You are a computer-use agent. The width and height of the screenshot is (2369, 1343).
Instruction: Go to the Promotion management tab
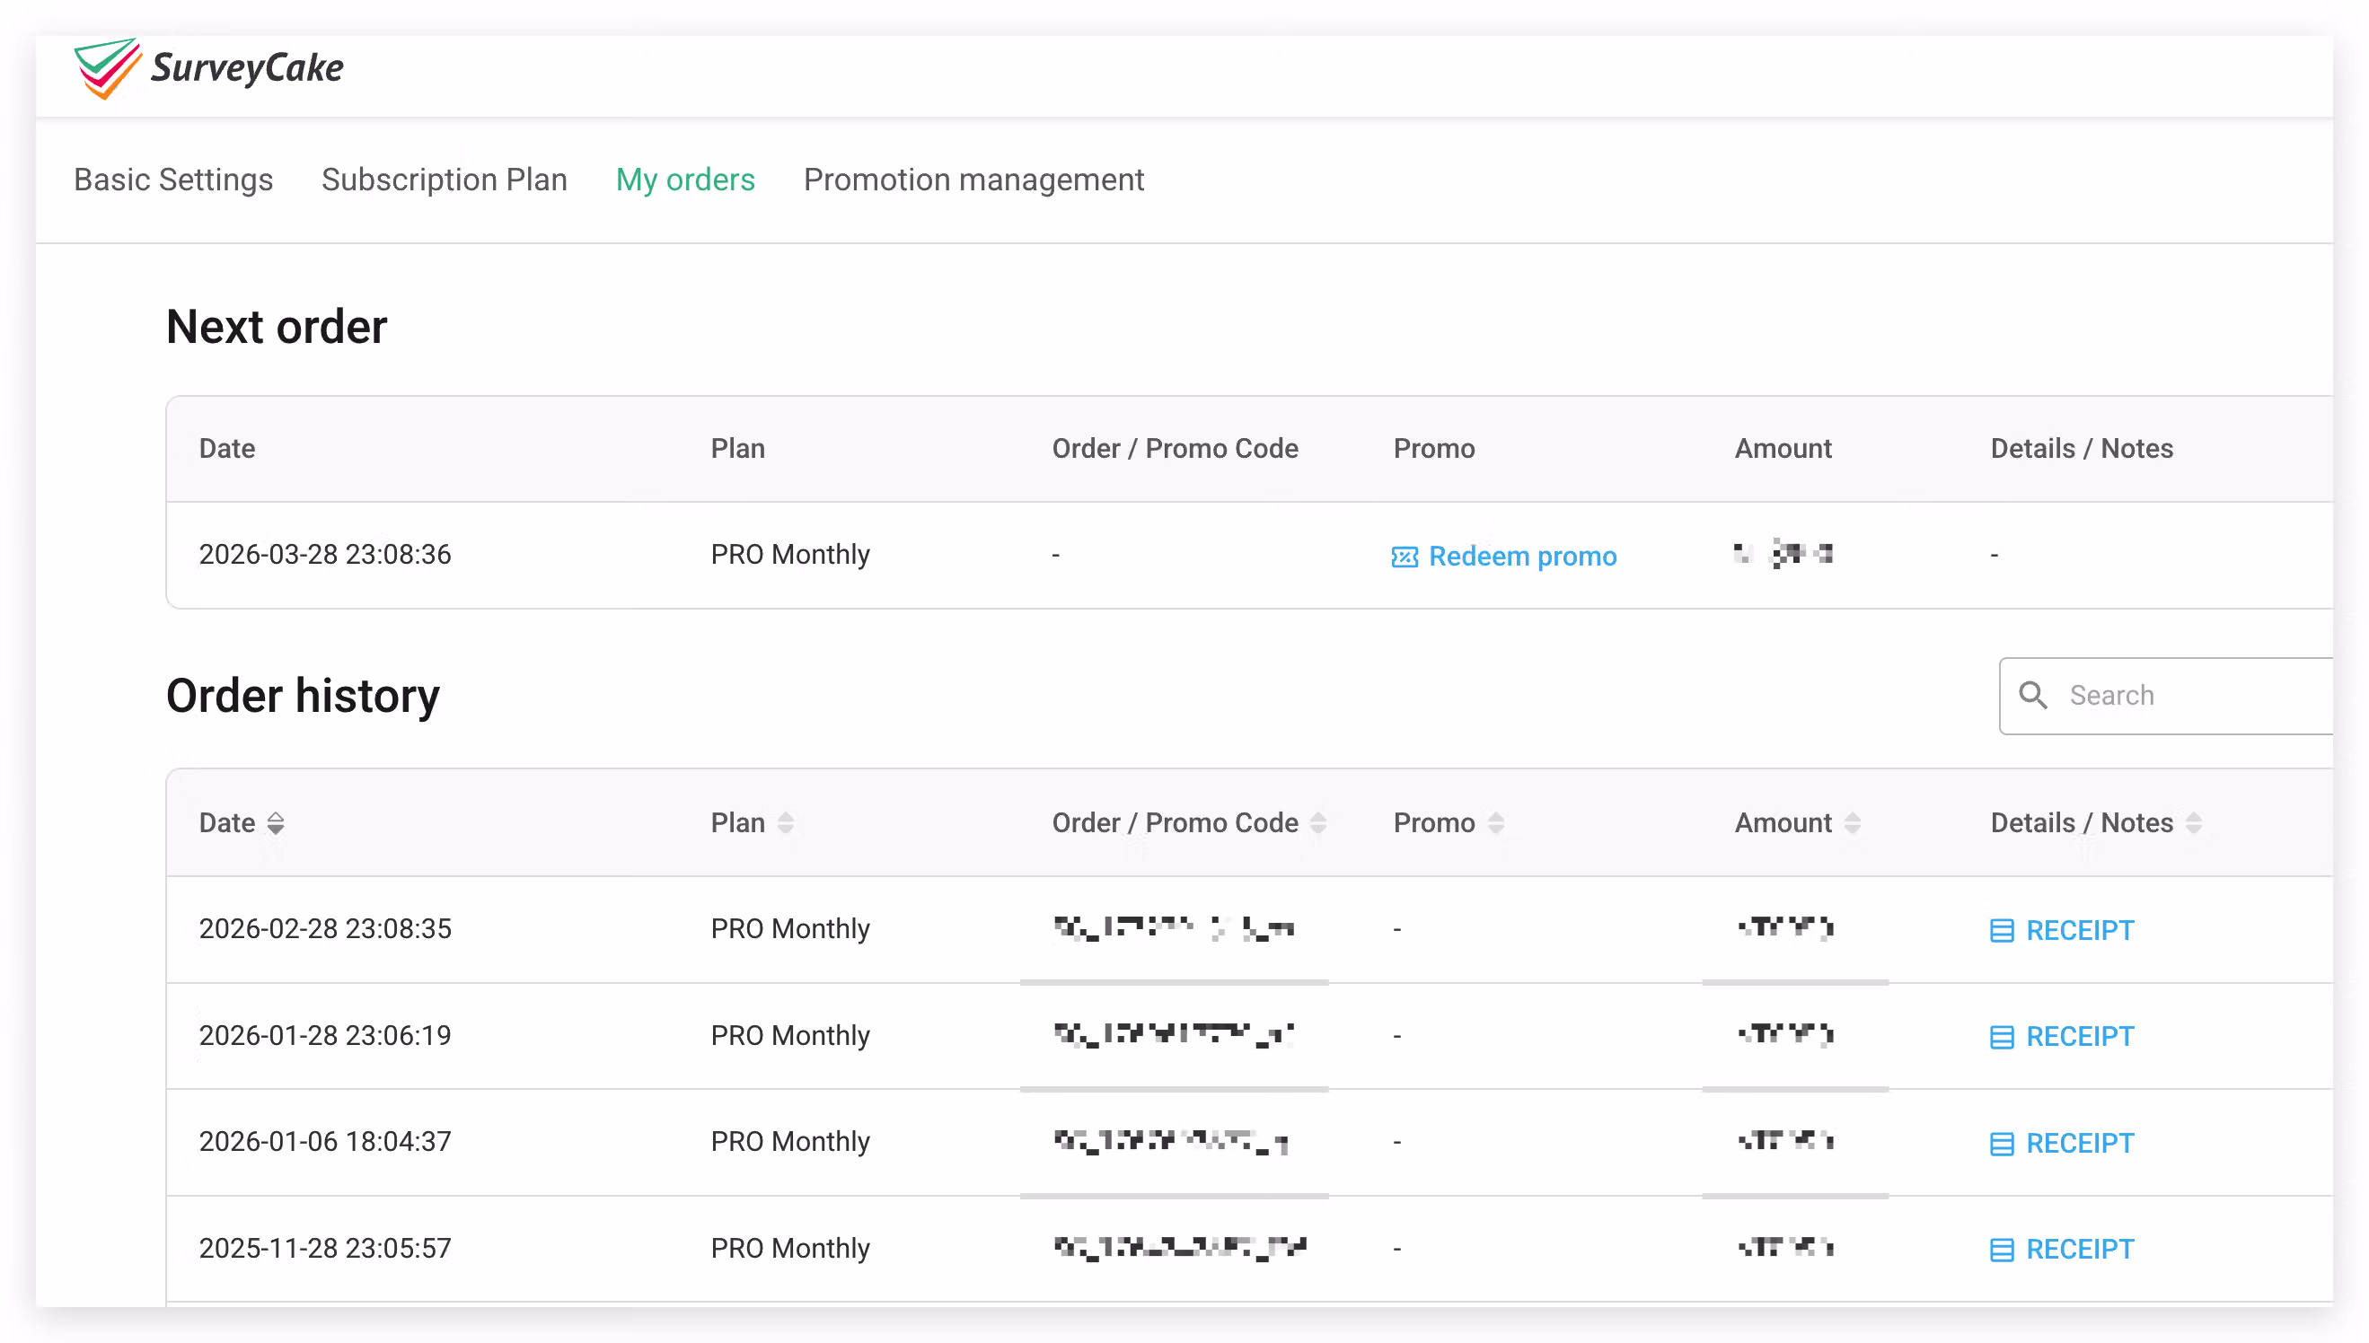click(x=973, y=179)
